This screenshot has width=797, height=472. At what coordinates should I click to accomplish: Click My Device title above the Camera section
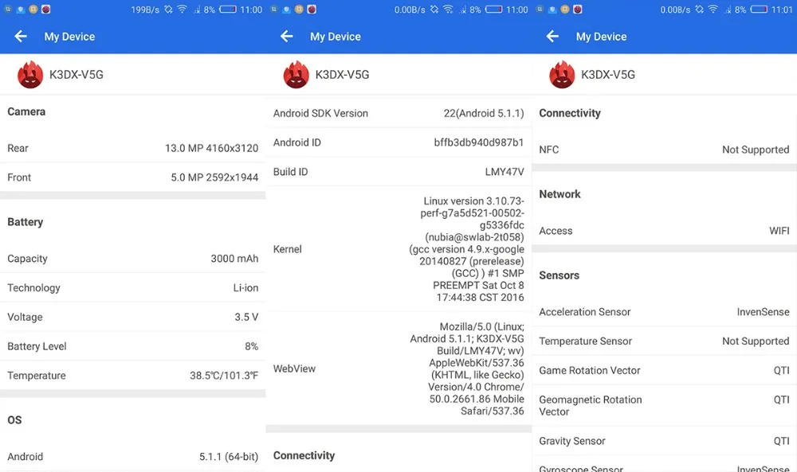point(69,37)
